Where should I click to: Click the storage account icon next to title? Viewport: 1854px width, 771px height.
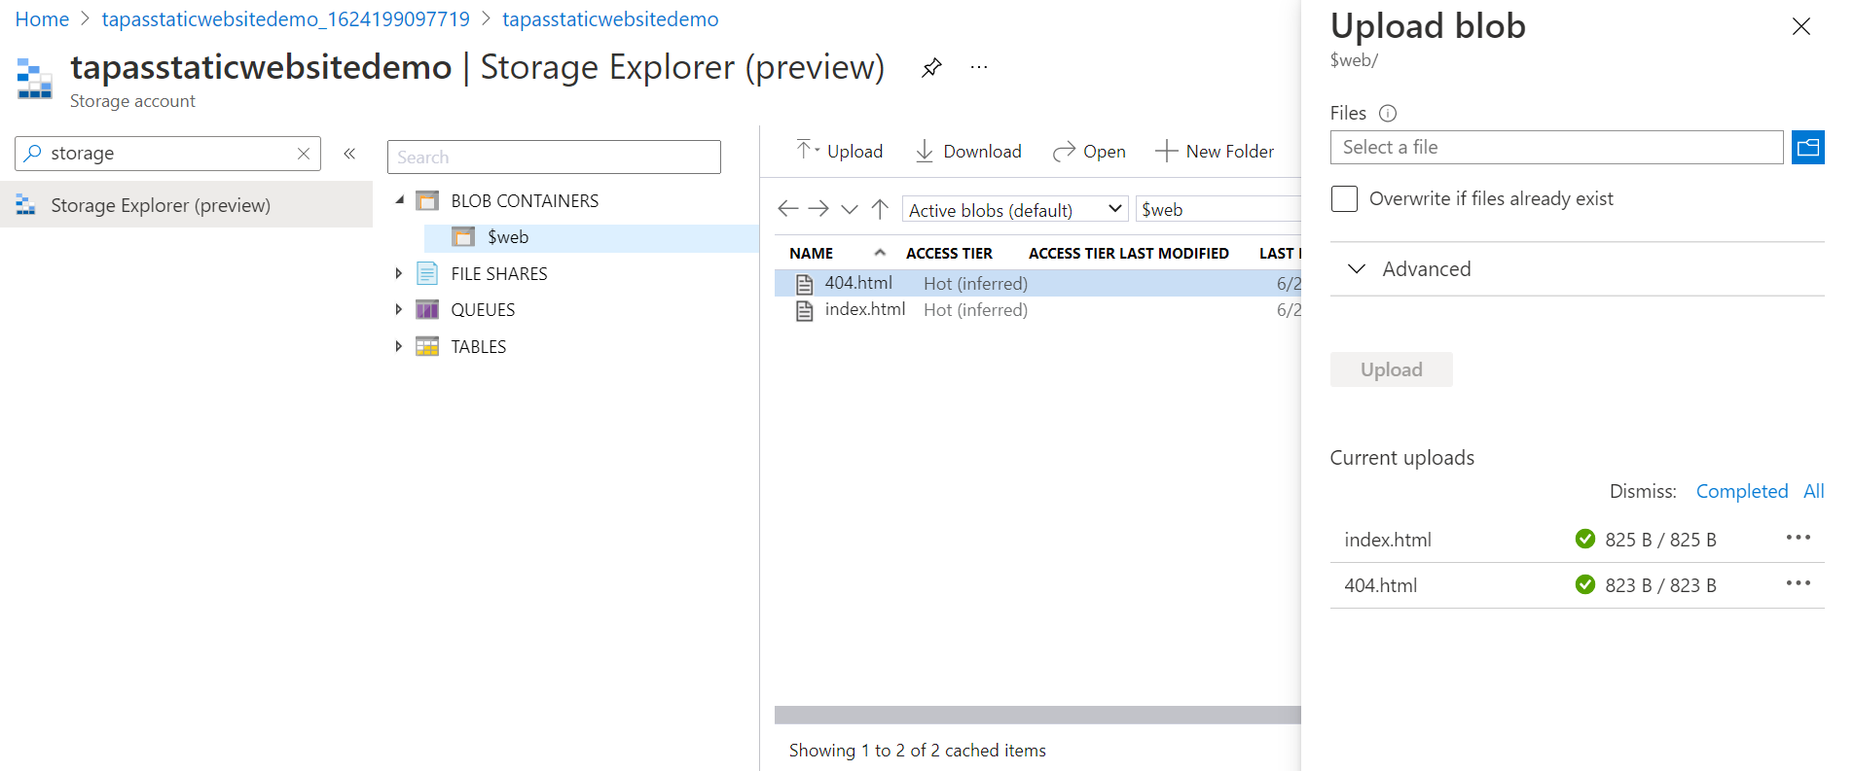[x=35, y=79]
